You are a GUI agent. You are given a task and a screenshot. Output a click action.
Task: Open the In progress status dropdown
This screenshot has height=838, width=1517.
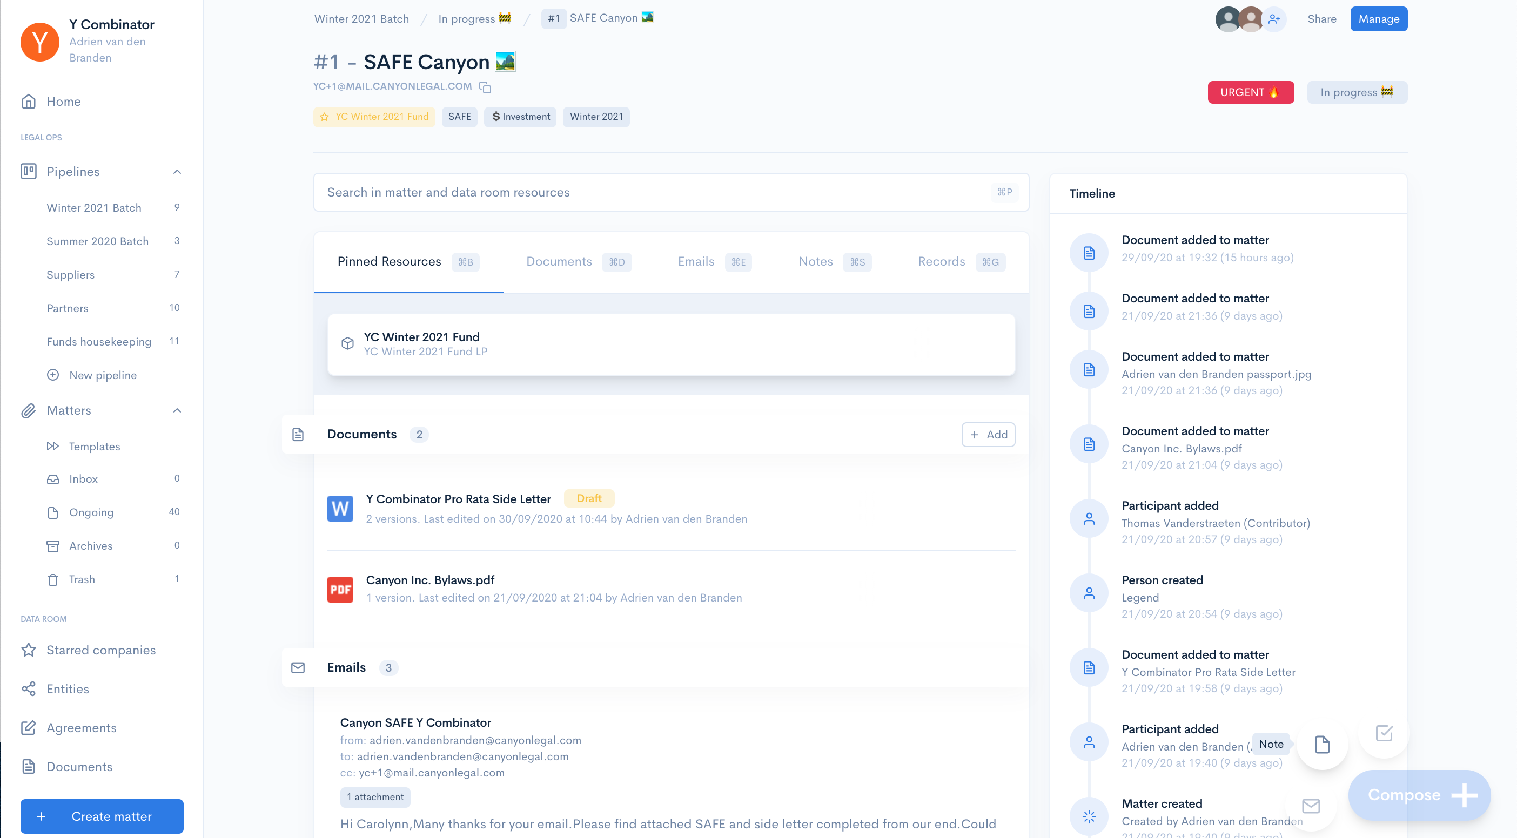tap(1356, 92)
